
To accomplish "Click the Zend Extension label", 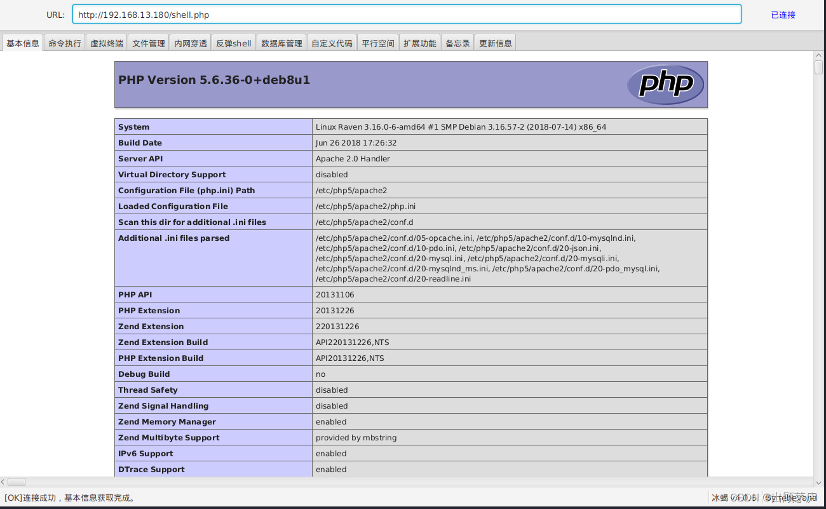I will click(x=151, y=327).
